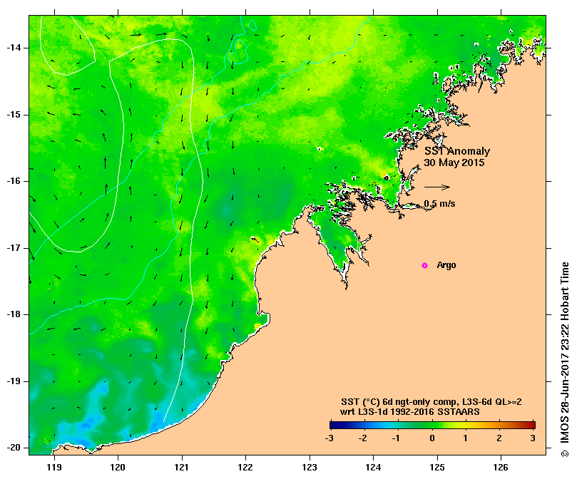
Task: Click longitude label 121
Action: click(182, 467)
